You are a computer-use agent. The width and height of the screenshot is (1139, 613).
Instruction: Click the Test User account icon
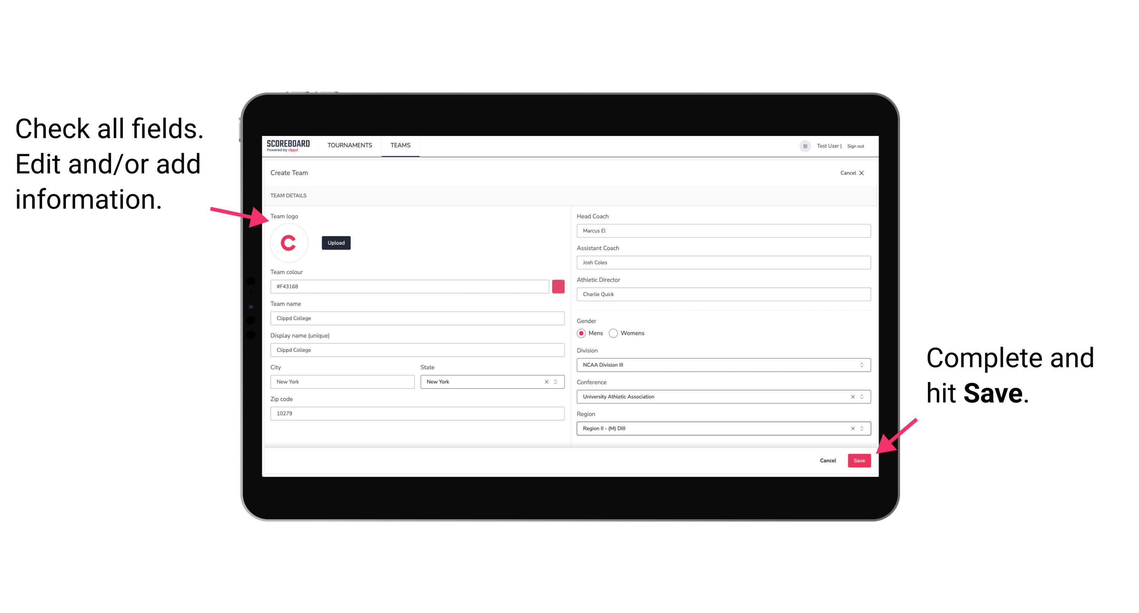pos(803,146)
